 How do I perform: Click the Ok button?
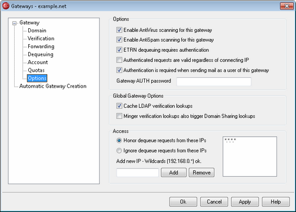pyautogui.click(x=183, y=202)
